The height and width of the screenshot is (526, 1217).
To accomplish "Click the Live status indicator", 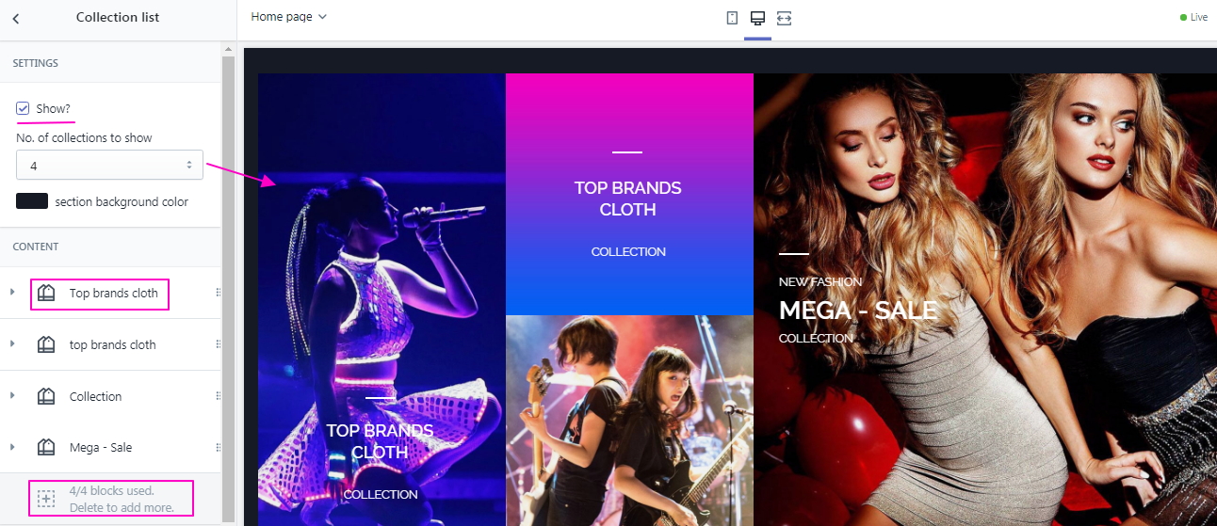I will (x=1193, y=18).
